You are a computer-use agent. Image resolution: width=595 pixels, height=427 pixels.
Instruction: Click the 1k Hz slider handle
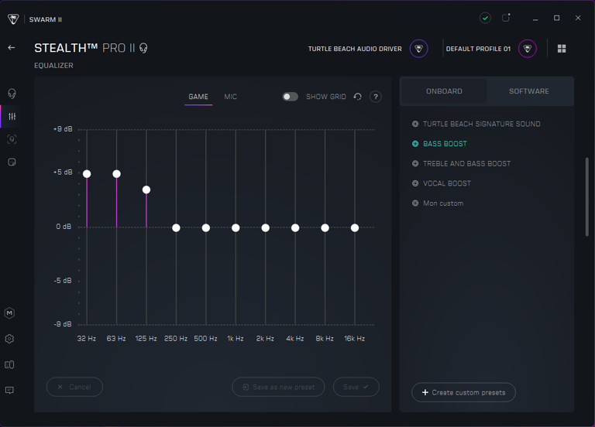[236, 227]
